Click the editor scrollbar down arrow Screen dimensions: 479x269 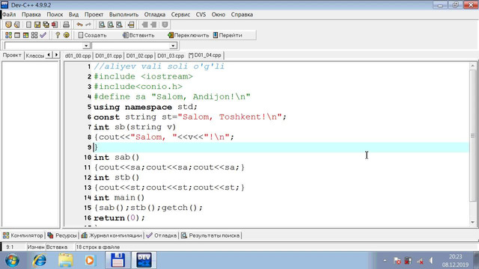coord(472,222)
